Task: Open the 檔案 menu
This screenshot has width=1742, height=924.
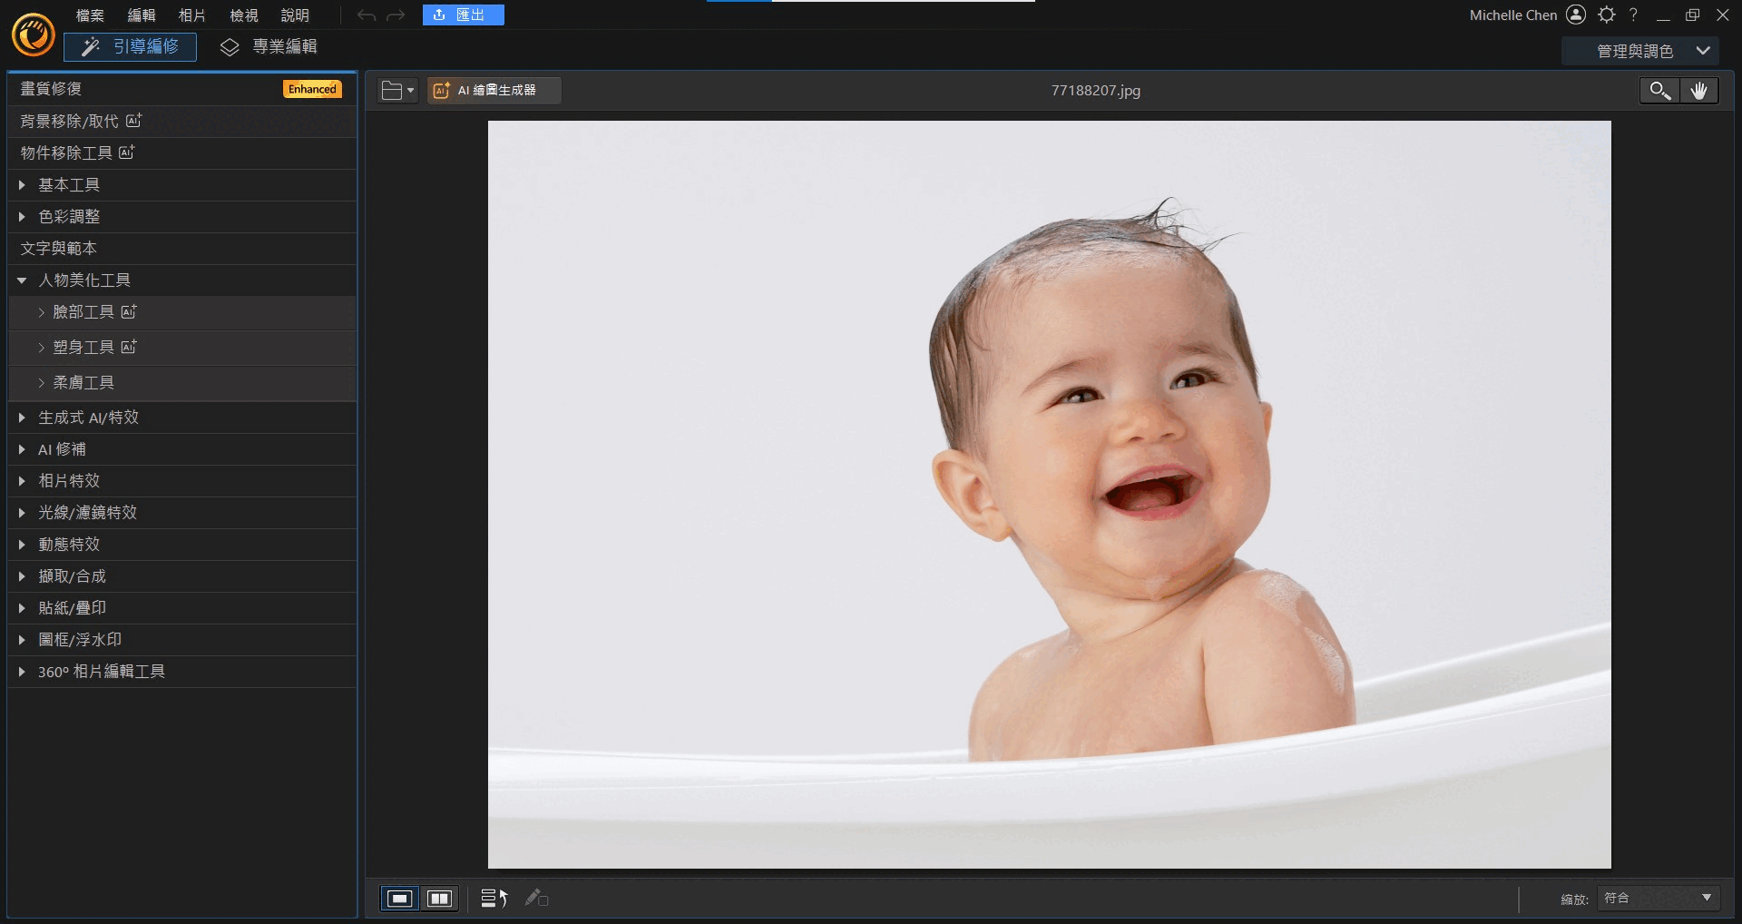Action: click(90, 15)
